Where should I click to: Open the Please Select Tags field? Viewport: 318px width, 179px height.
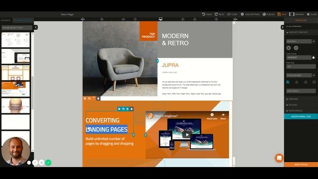point(17,28)
